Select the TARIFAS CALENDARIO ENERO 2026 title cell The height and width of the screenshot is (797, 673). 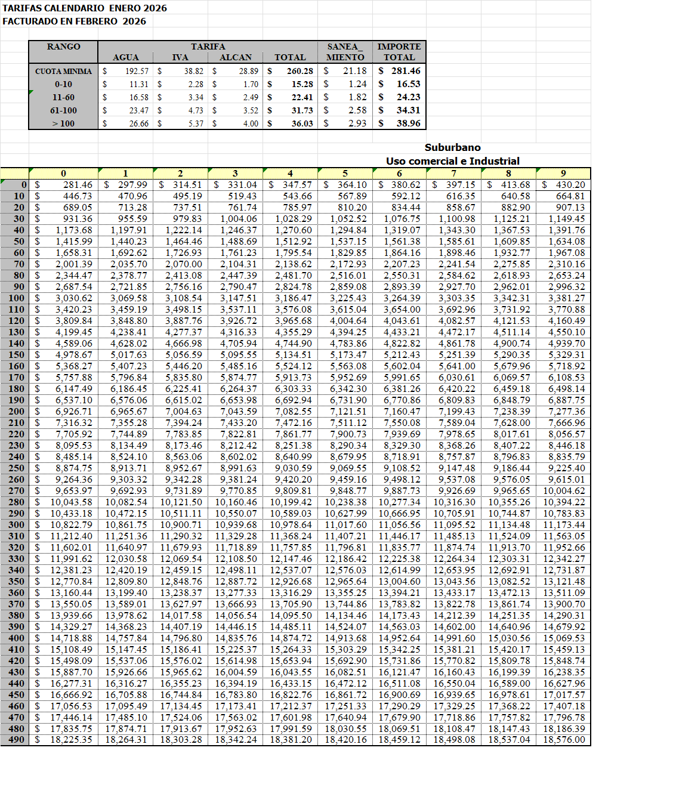pos(84,8)
